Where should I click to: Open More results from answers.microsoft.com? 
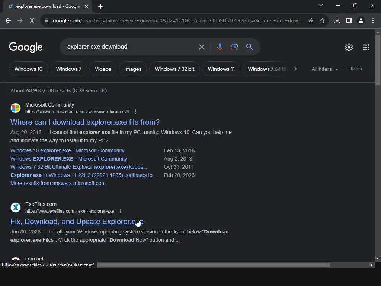tap(58, 183)
